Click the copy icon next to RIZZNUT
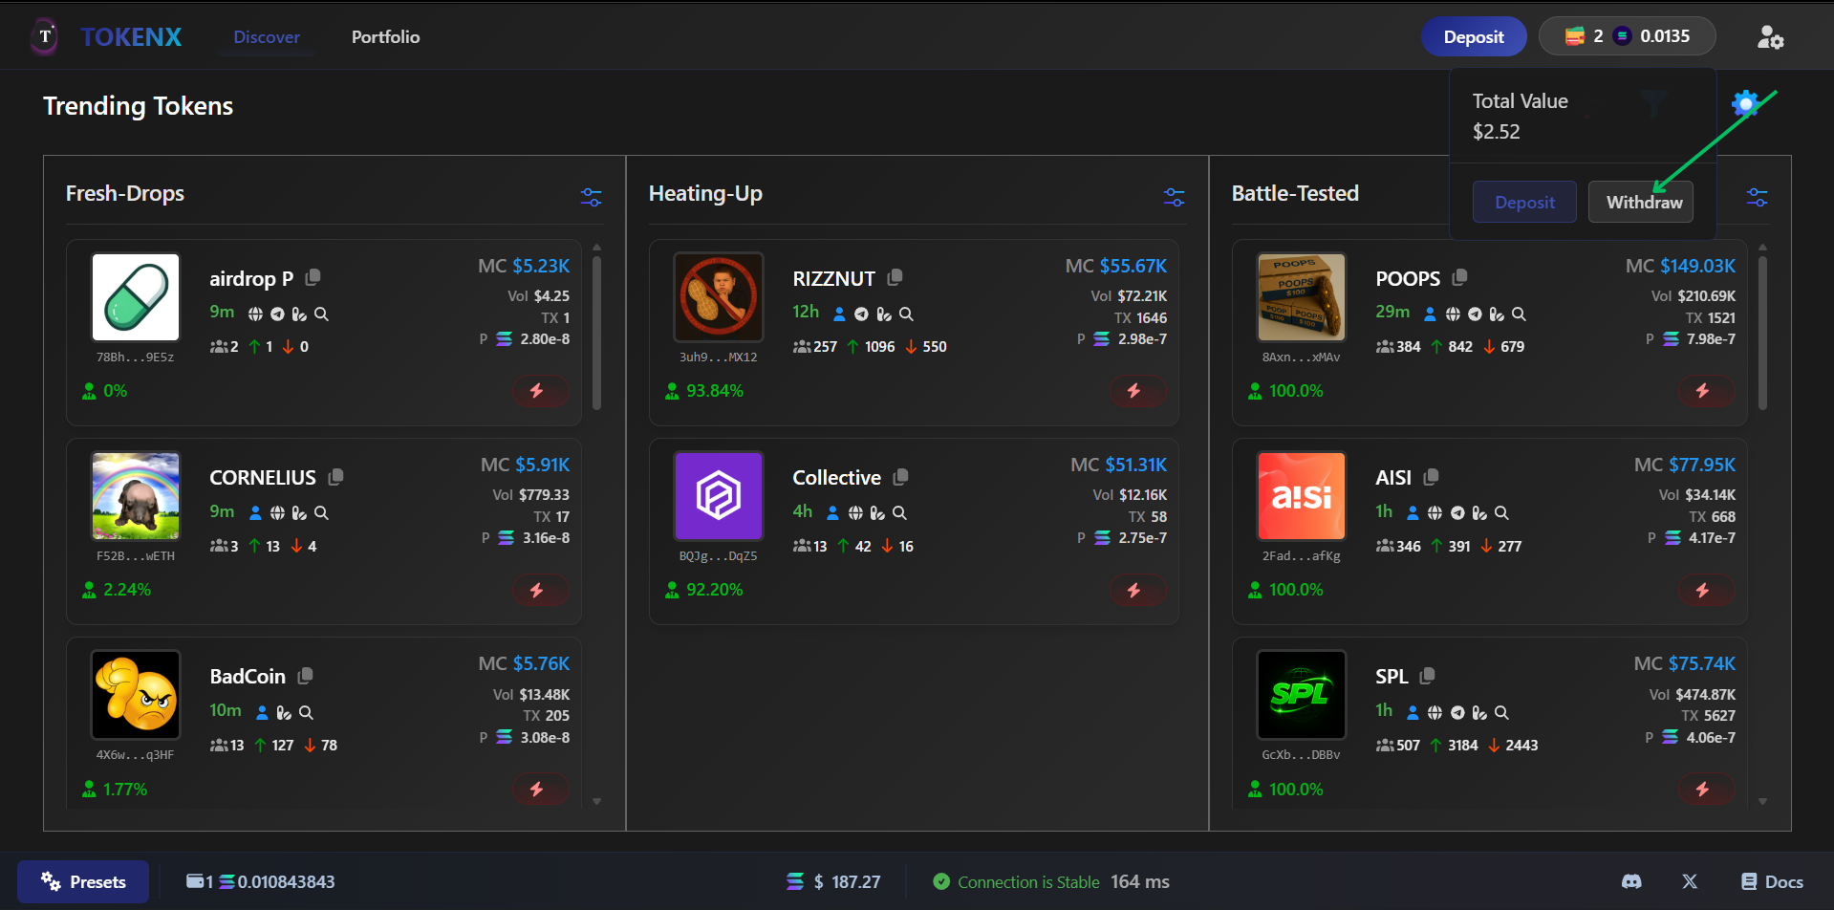The width and height of the screenshot is (1834, 910). click(x=895, y=278)
